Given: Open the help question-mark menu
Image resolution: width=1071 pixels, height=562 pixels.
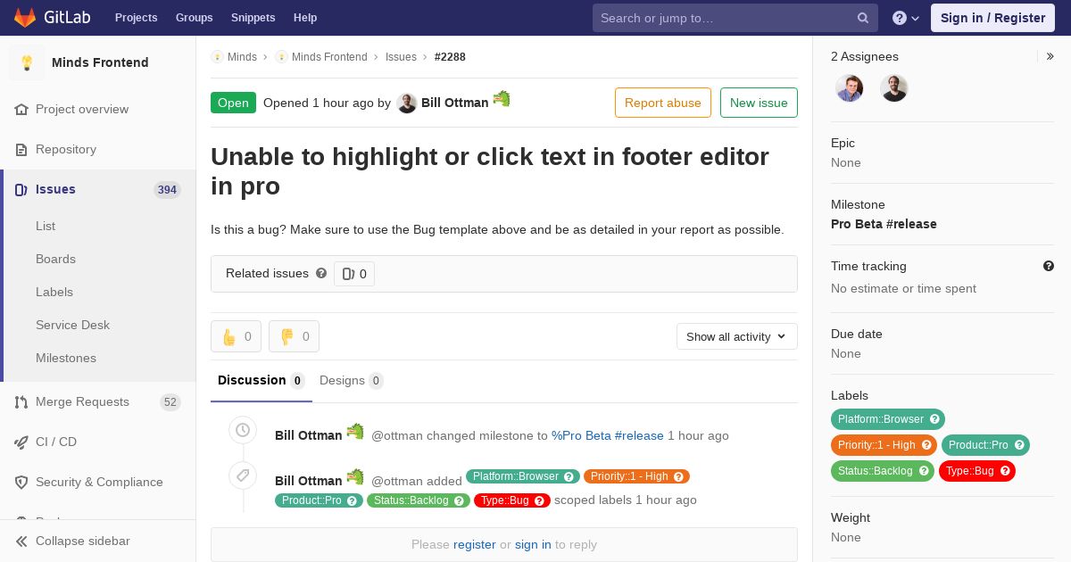Looking at the screenshot, I should click(906, 18).
